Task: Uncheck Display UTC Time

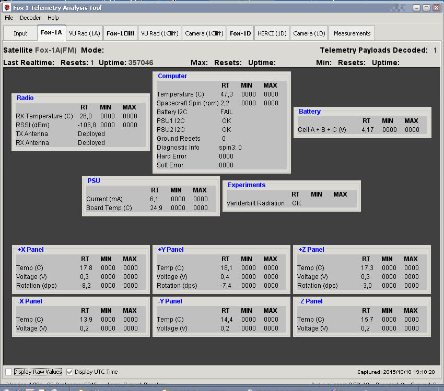Action: tap(69, 372)
